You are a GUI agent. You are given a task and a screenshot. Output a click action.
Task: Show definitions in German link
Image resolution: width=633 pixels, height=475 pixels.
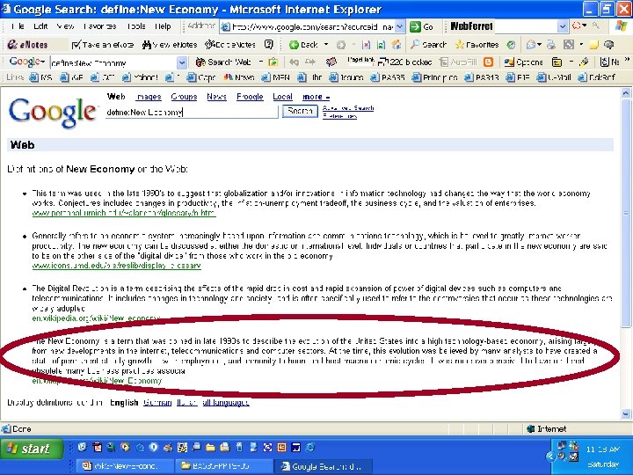(x=157, y=403)
